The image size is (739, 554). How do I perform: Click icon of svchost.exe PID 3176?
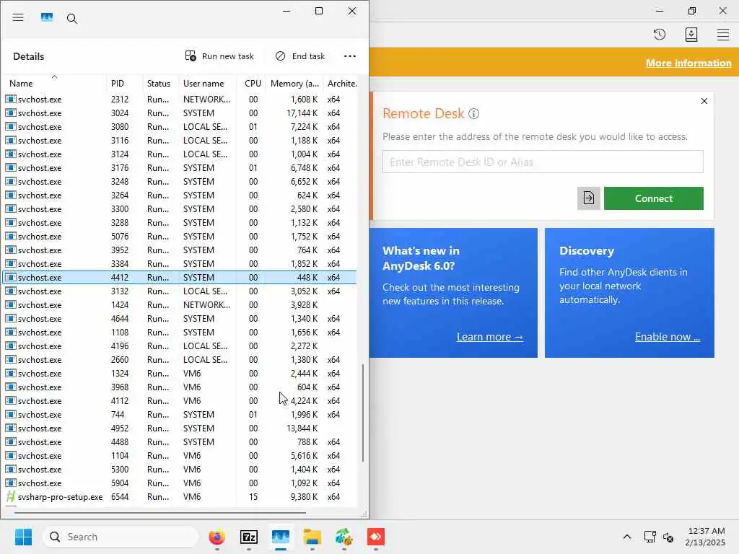[x=10, y=167]
